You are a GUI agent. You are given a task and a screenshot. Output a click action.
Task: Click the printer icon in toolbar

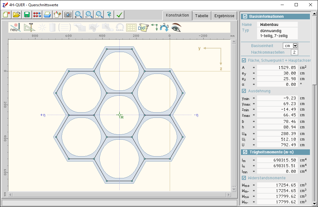pyautogui.click(x=47, y=15)
